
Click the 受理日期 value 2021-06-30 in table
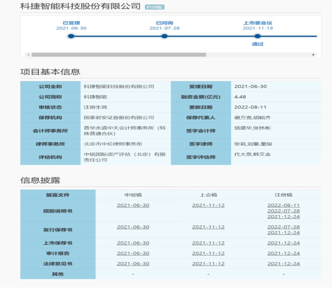(250, 86)
